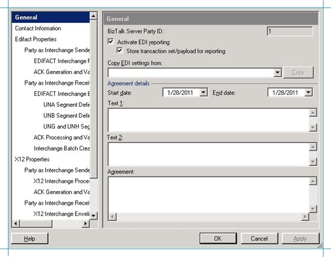This screenshot has height=257, width=331.
Task: Click the Cancel button
Action: pos(259,238)
